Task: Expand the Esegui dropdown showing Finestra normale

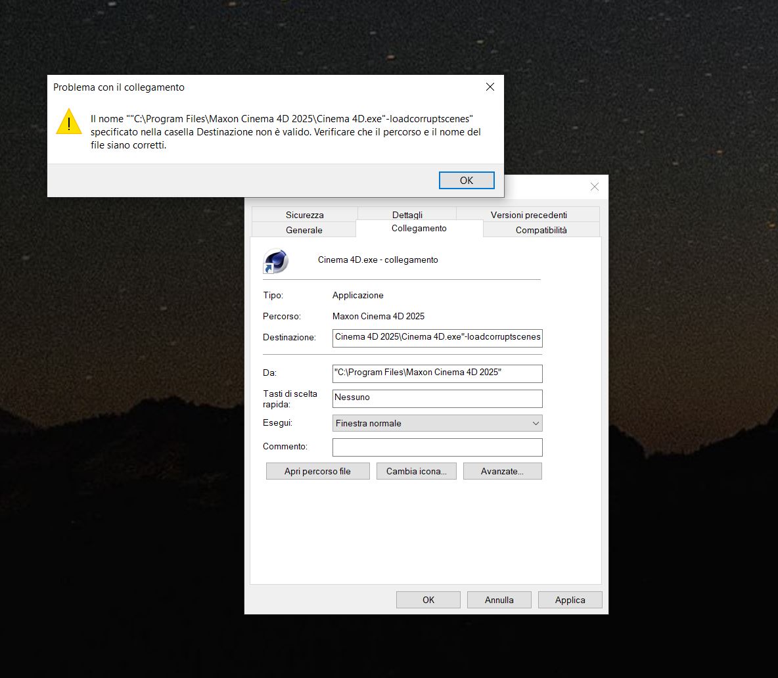Action: 437,423
